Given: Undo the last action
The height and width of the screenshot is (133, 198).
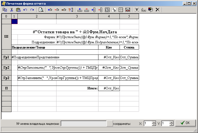Looking at the screenshot, I should (25, 10).
